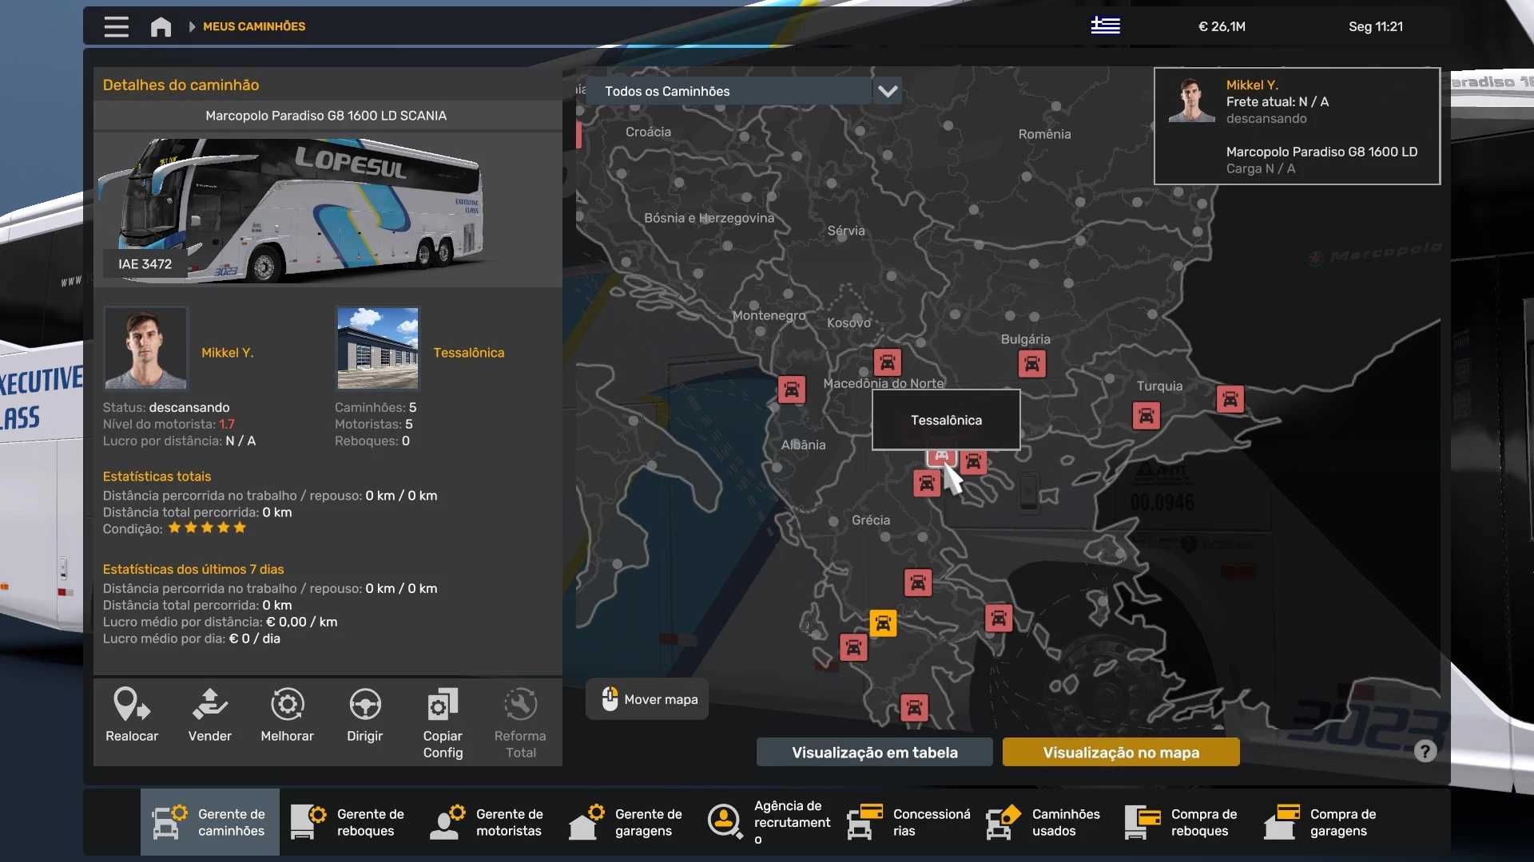Open the Melhorar upgrade icon
This screenshot has width=1534, height=862.
(x=287, y=705)
